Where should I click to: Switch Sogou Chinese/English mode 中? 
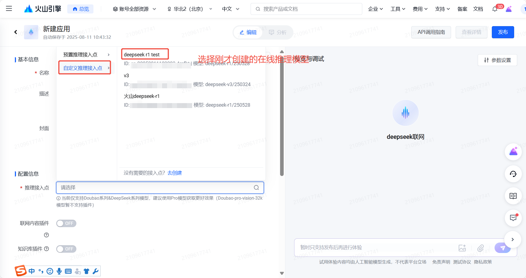point(32,271)
